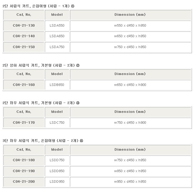Image resolution: width=195 pixels, height=193 pixels.
Task: Select catalog number C04-21-140
Action: pos(24,36)
